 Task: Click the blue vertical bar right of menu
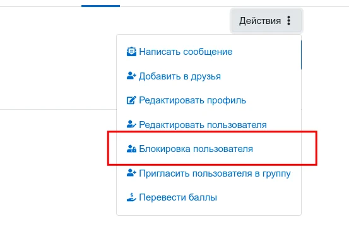[301, 55]
